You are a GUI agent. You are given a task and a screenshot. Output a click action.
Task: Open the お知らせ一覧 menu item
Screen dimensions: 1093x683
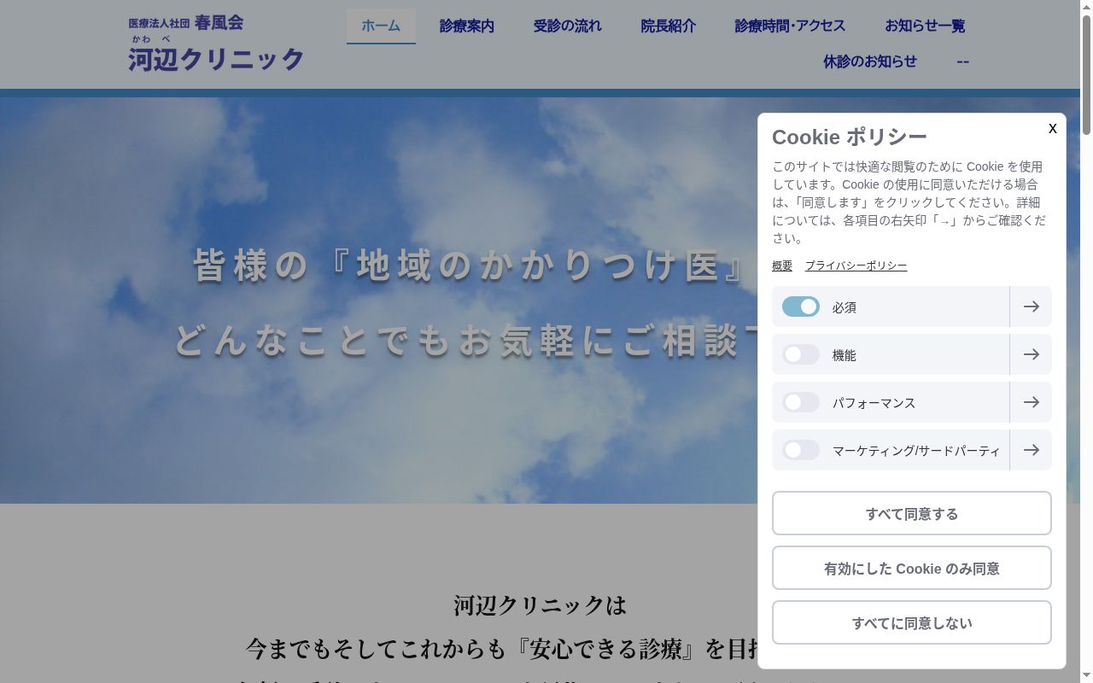(x=925, y=26)
